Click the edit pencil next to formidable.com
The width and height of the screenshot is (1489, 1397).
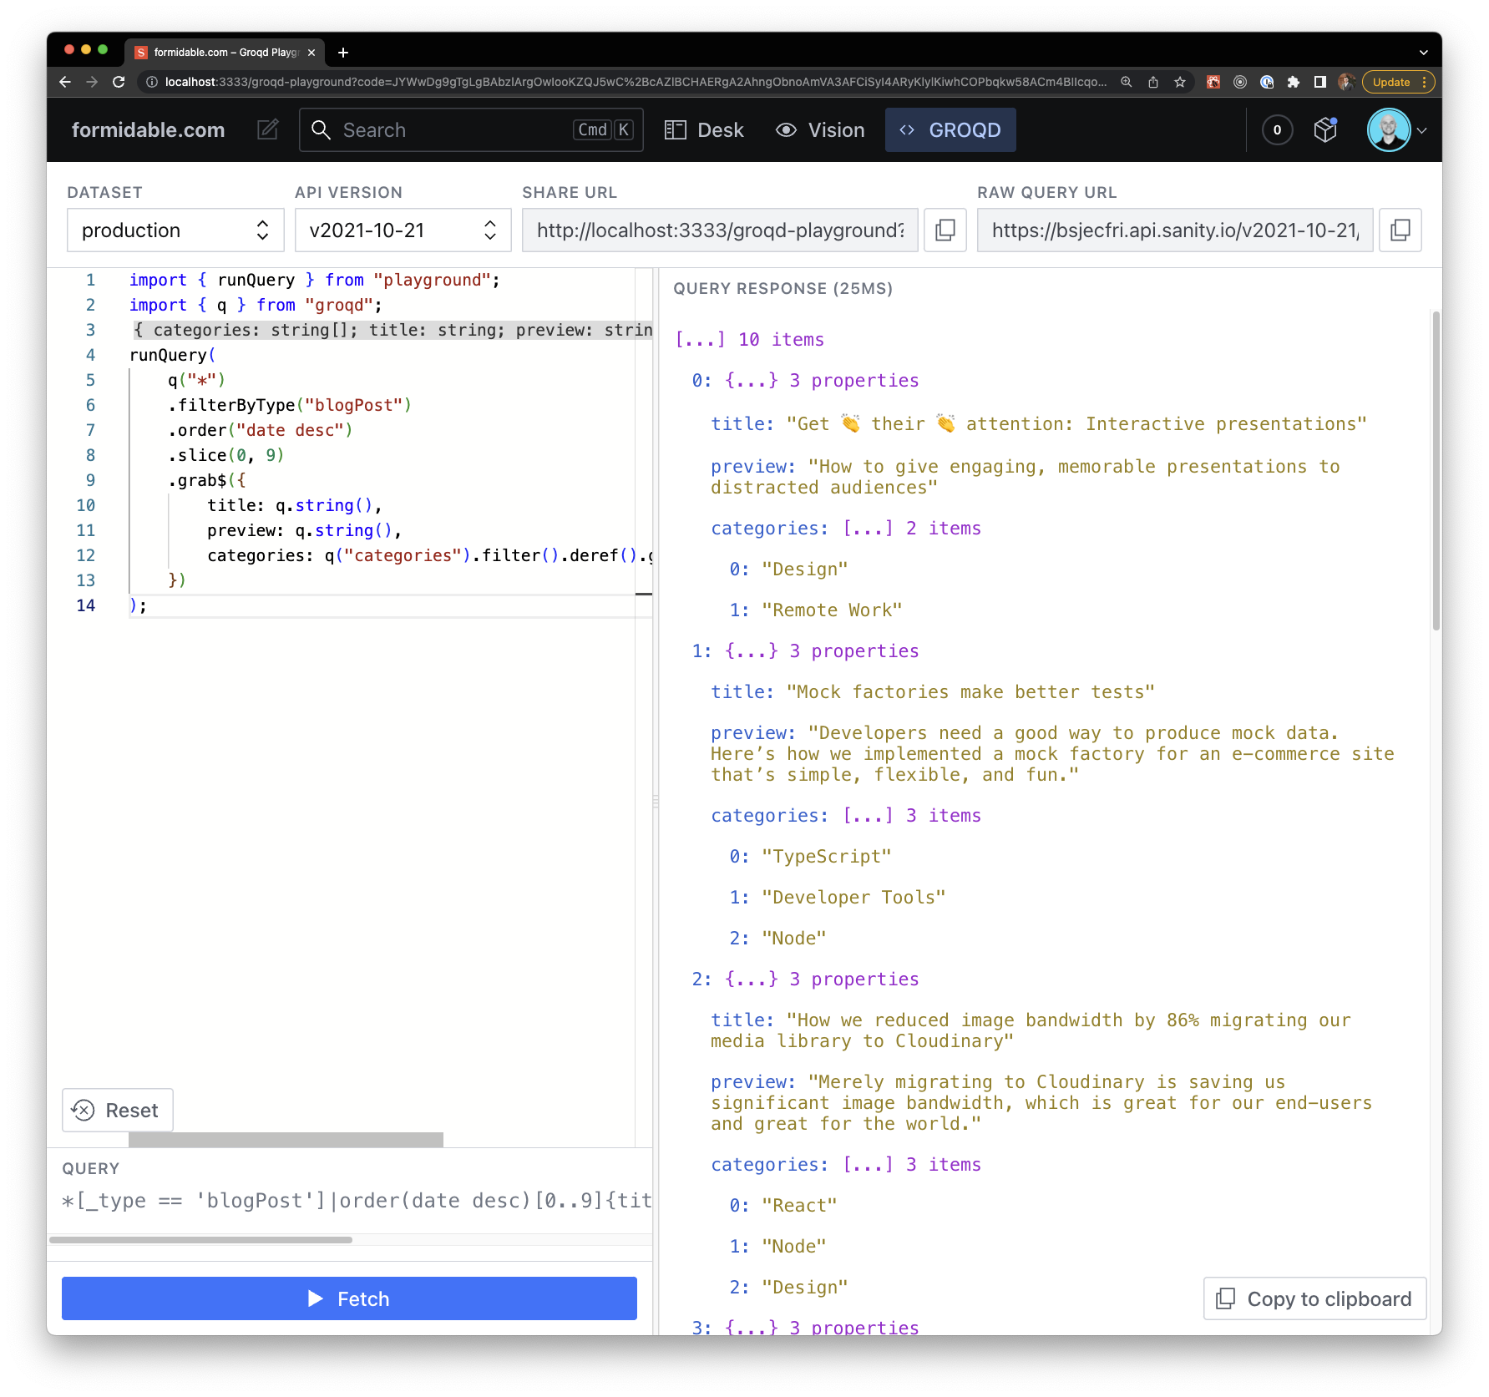point(267,129)
